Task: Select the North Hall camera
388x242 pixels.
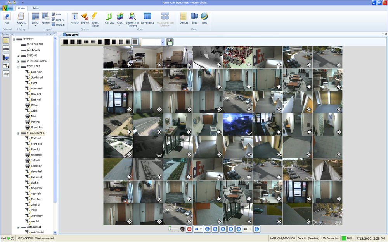Action: 37,88
